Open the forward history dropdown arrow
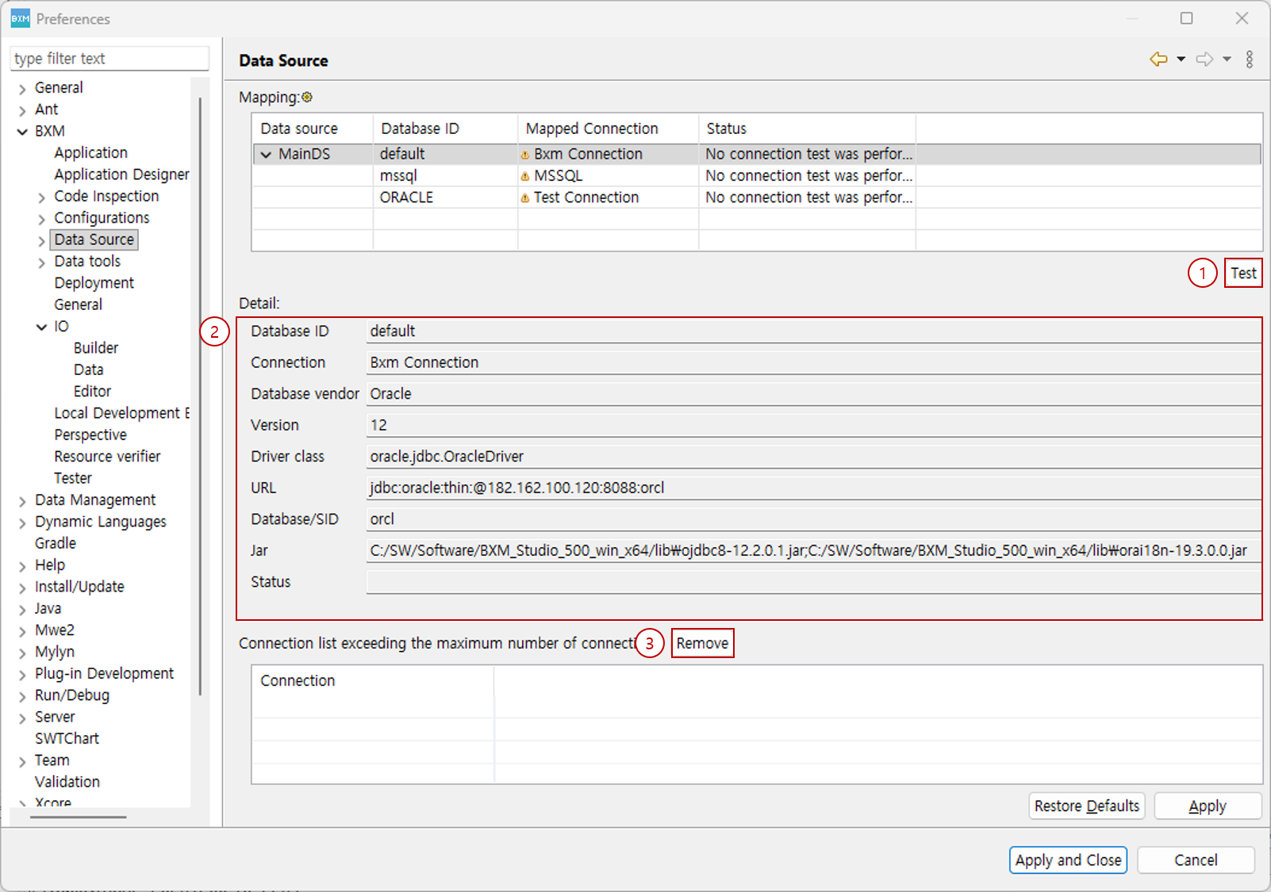This screenshot has width=1271, height=892. 1227,59
